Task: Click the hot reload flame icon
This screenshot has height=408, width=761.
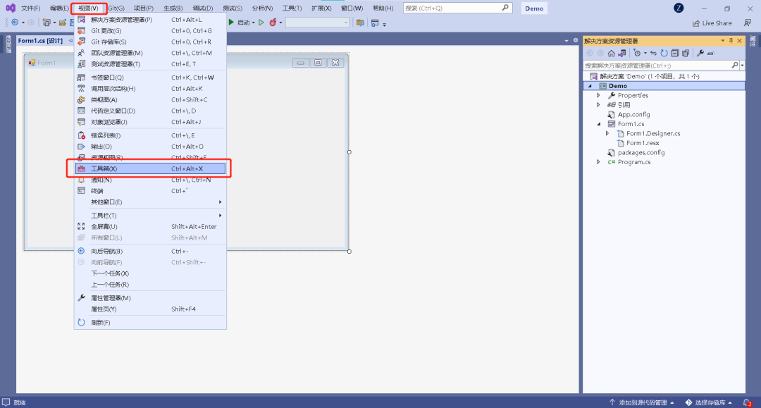Action: pos(273,23)
